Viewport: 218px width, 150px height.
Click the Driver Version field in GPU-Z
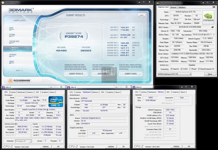coord(192,54)
